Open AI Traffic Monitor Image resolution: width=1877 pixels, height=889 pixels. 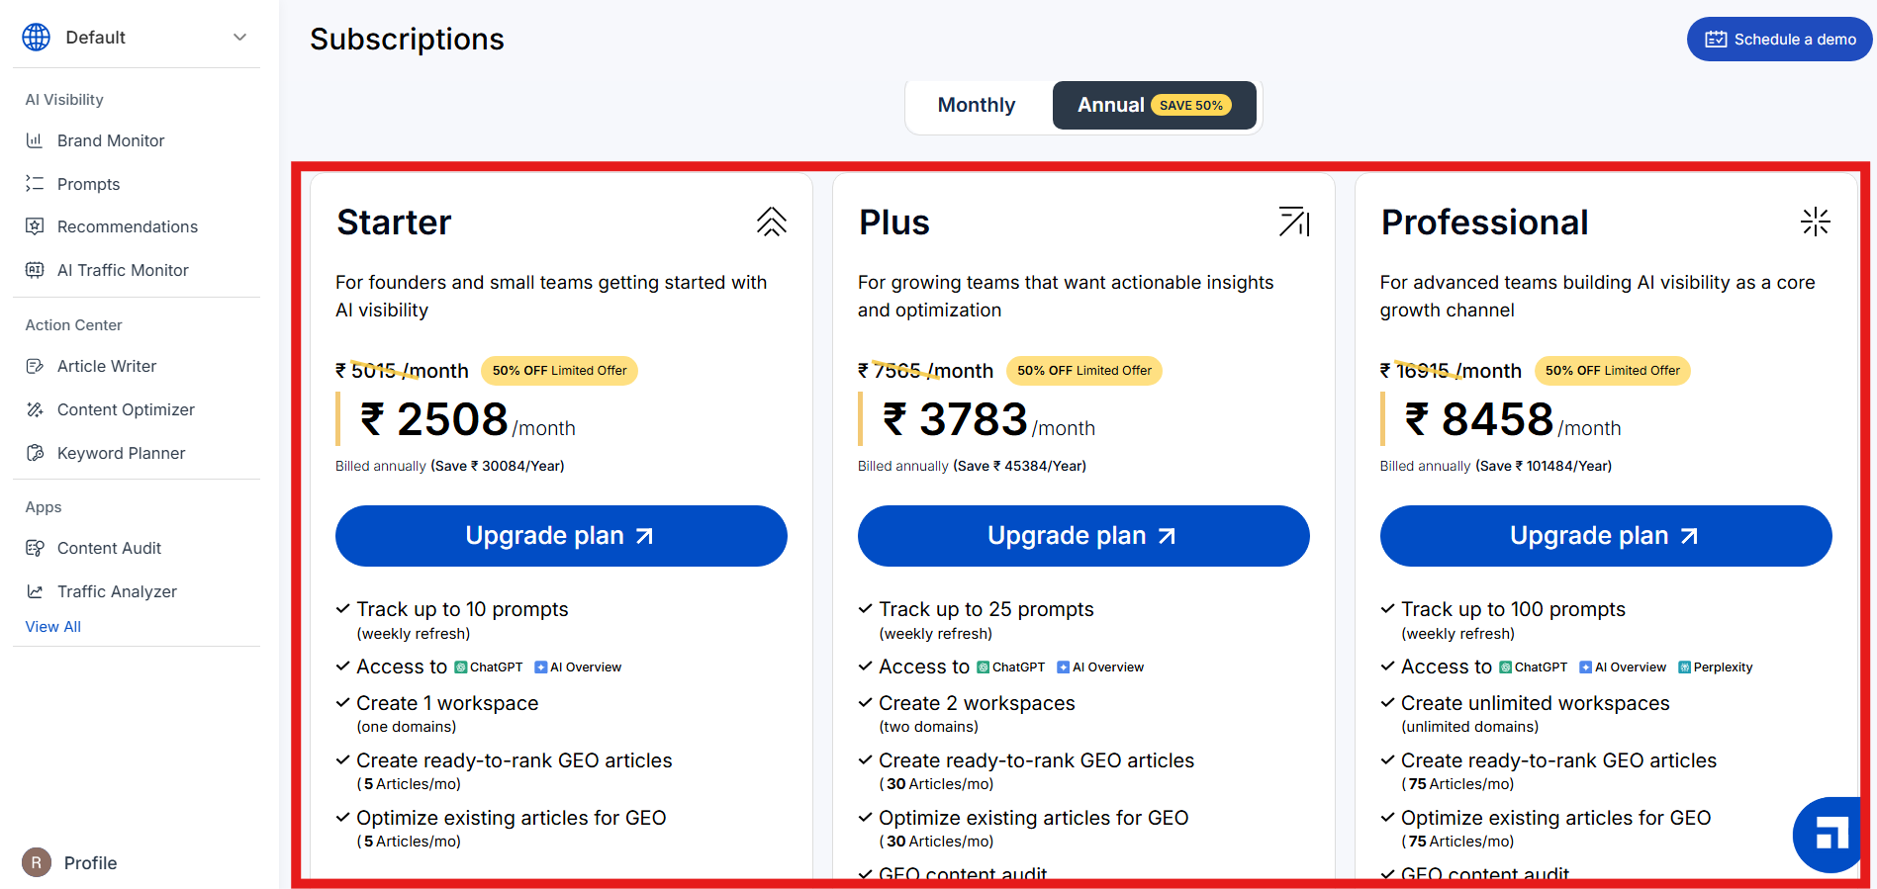(x=122, y=270)
